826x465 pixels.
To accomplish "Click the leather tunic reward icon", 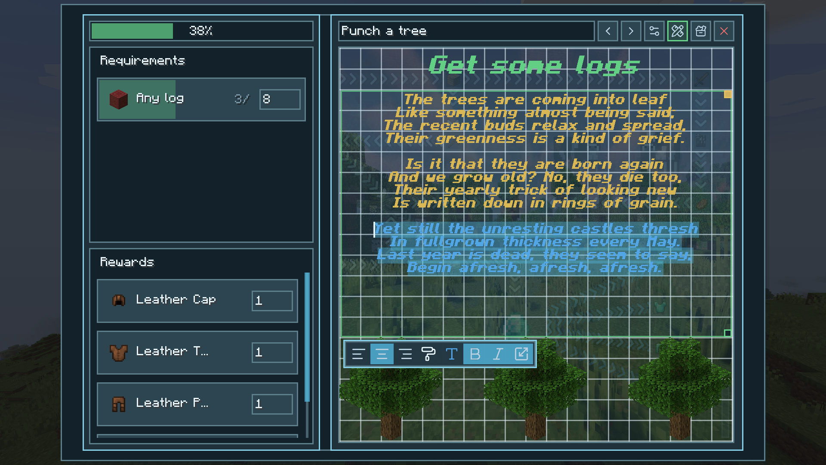I will pyautogui.click(x=119, y=353).
